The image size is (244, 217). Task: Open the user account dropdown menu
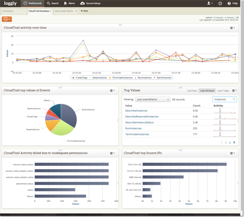pyautogui.click(x=210, y=3)
